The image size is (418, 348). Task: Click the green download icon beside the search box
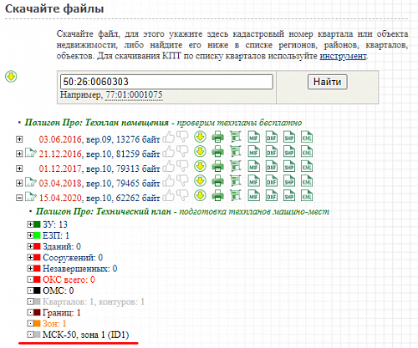click(11, 76)
